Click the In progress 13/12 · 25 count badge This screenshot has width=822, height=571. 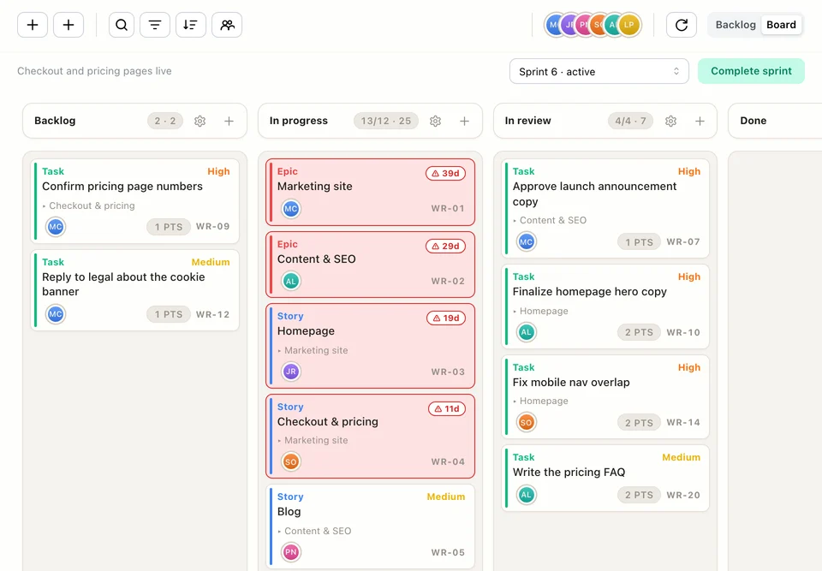coord(386,121)
